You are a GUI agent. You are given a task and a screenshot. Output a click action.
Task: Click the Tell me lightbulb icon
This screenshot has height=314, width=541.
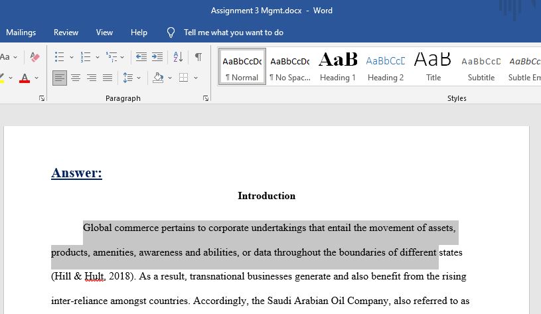pyautogui.click(x=171, y=33)
